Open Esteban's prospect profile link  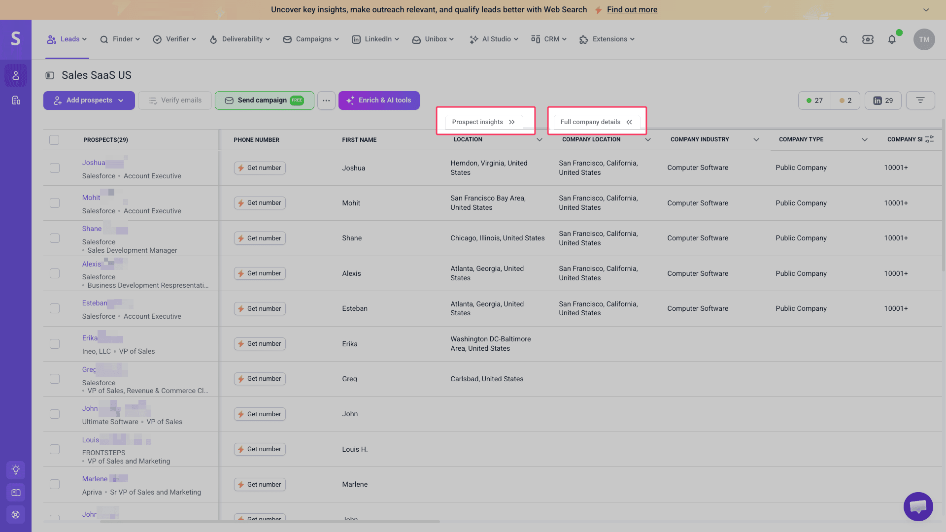(x=95, y=303)
